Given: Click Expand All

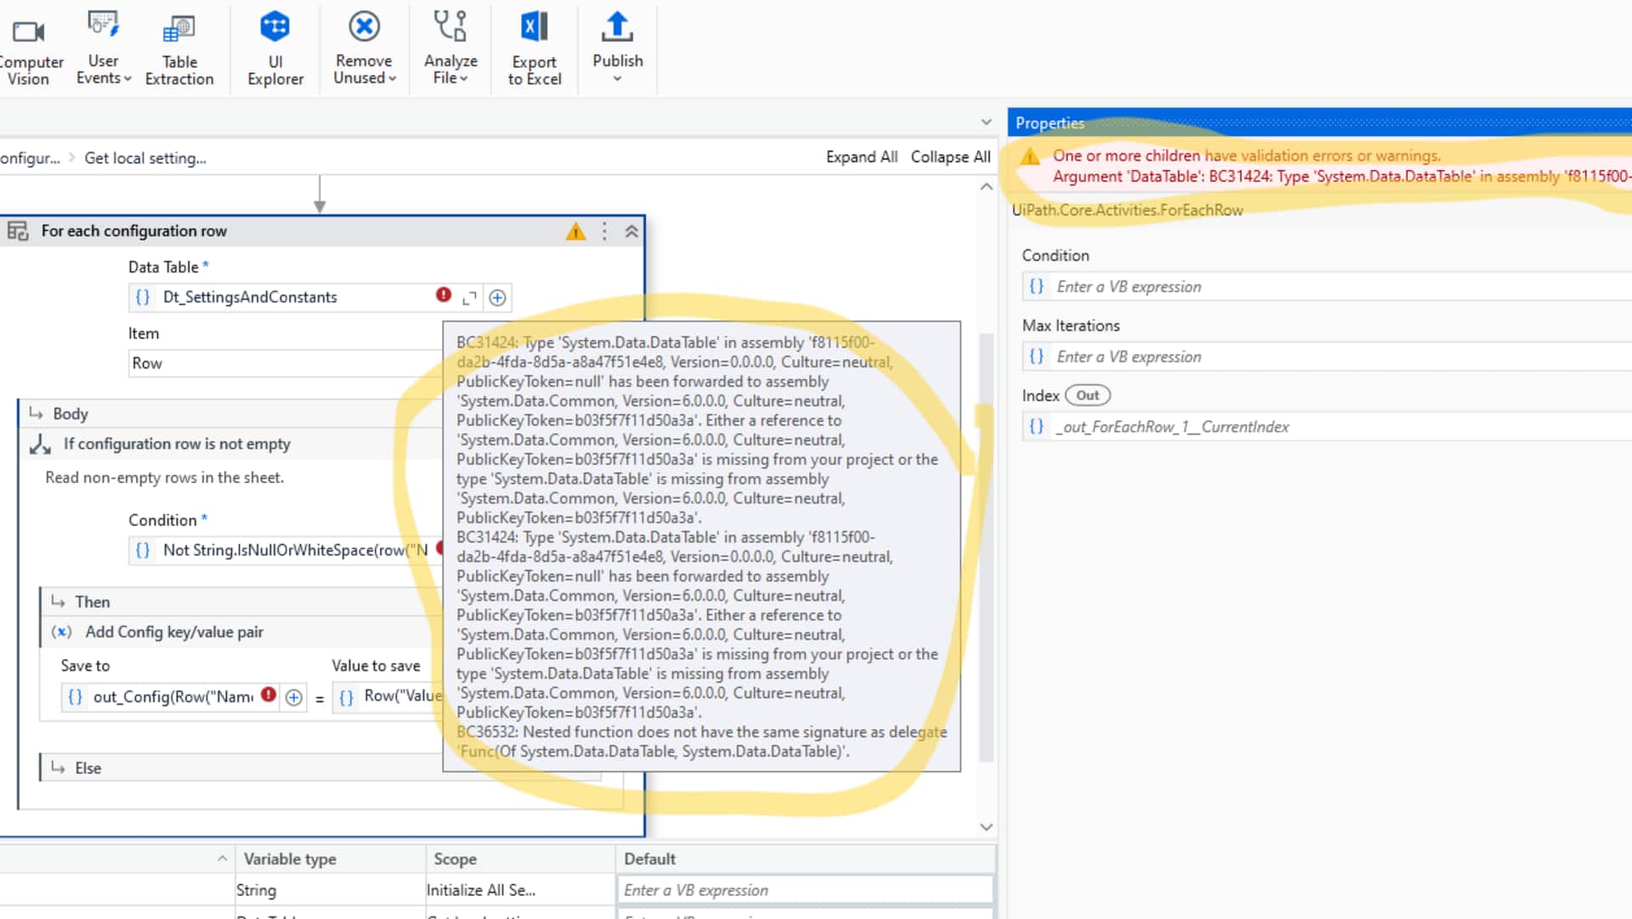Looking at the screenshot, I should pyautogui.click(x=861, y=156).
